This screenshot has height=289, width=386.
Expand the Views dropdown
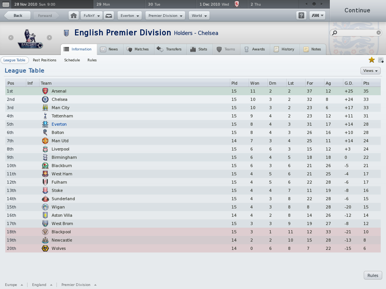pyautogui.click(x=370, y=71)
